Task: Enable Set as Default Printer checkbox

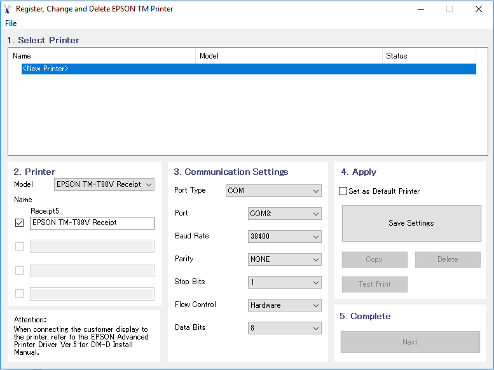Action: [x=343, y=191]
